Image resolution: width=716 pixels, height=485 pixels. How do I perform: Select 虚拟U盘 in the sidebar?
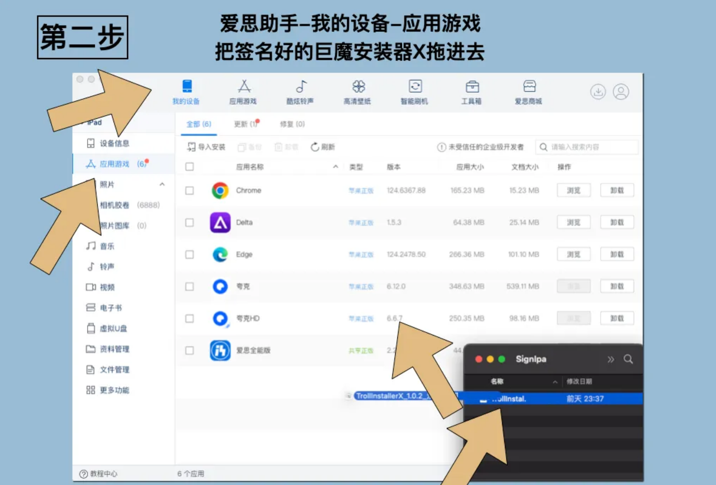[113, 328]
